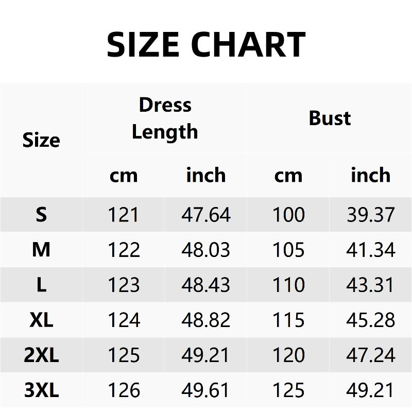Viewport: 412px width, 412px height.
Task: Click the 47.64 inch dress length value
Action: [x=206, y=214]
